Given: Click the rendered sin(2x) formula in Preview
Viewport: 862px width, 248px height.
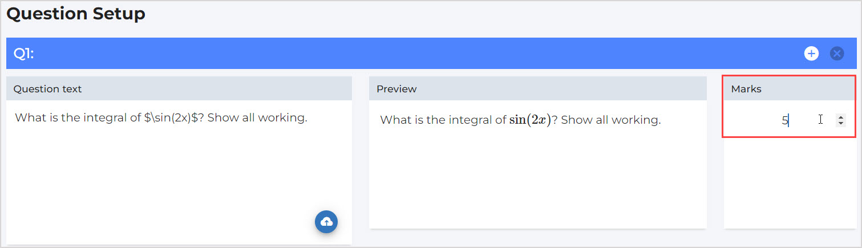Looking at the screenshot, I should (x=529, y=120).
